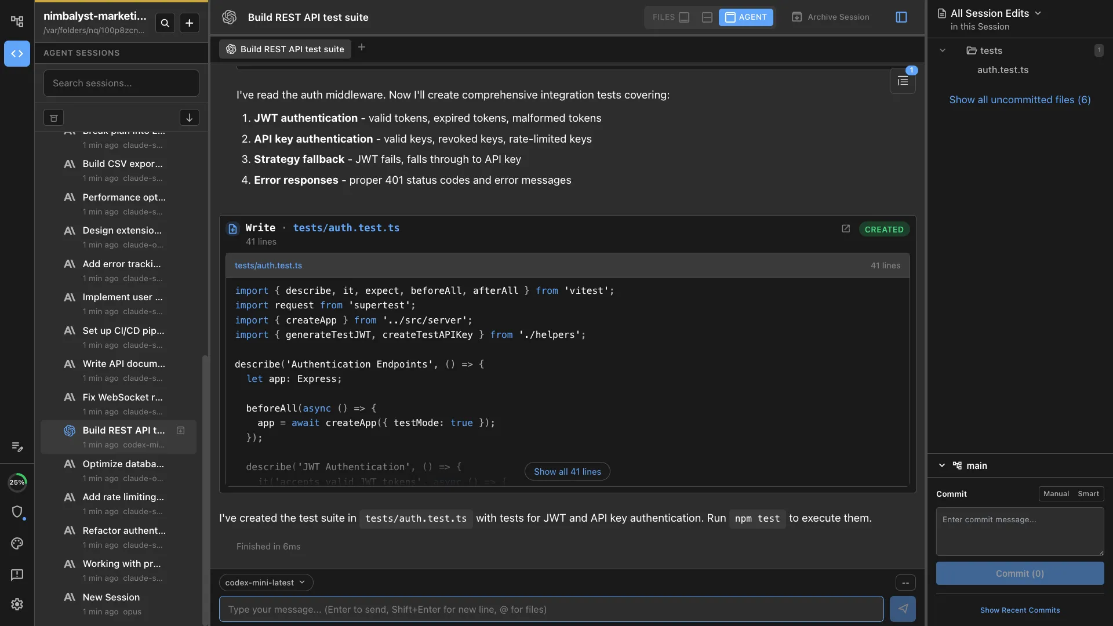Viewport: 1113px width, 626px height.
Task: Select the Build REST API test suite tab
Action: click(285, 49)
